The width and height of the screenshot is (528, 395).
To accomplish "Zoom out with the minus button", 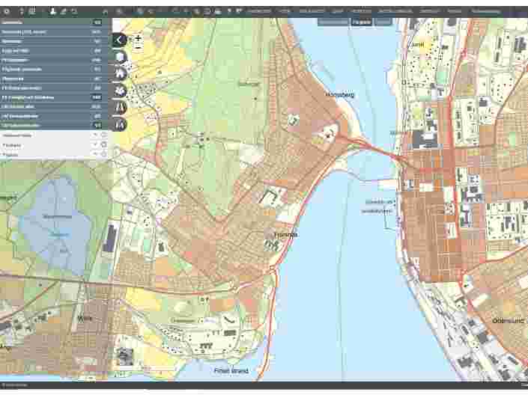I will pos(139,47).
